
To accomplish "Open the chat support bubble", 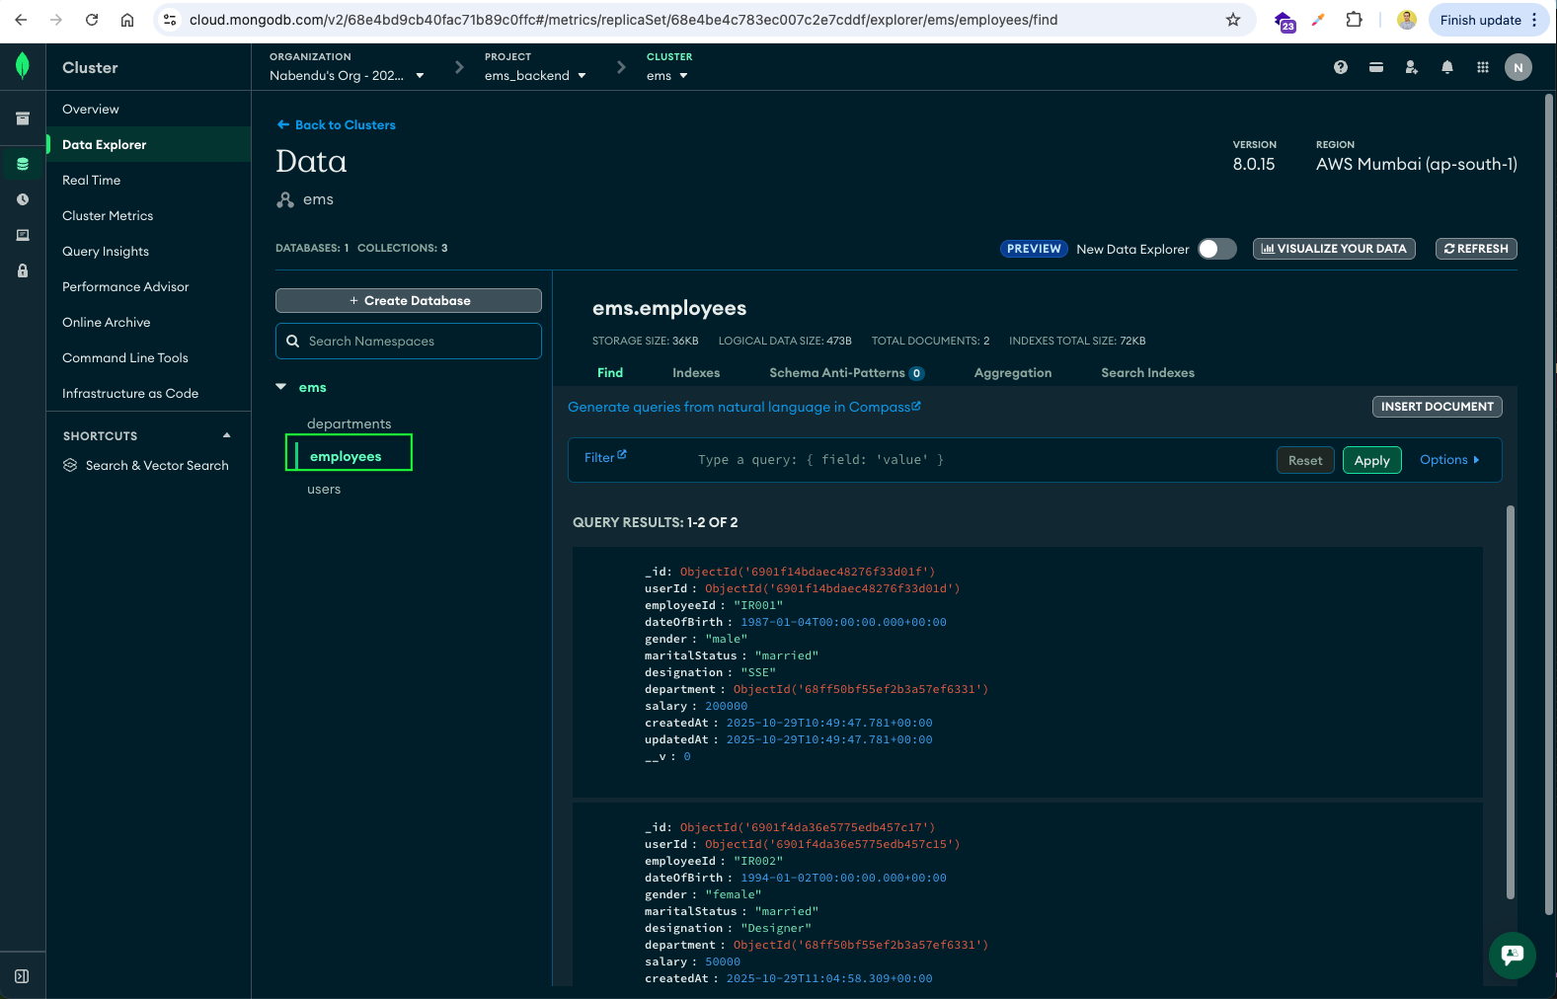I will 1513,956.
